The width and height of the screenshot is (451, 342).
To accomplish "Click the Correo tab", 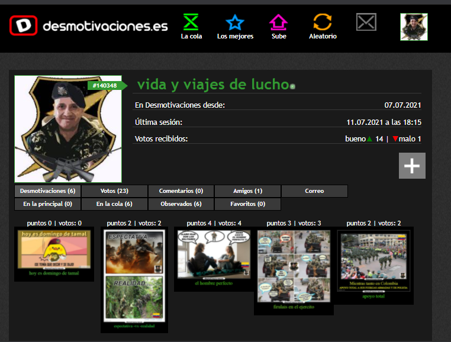I will pos(314,191).
